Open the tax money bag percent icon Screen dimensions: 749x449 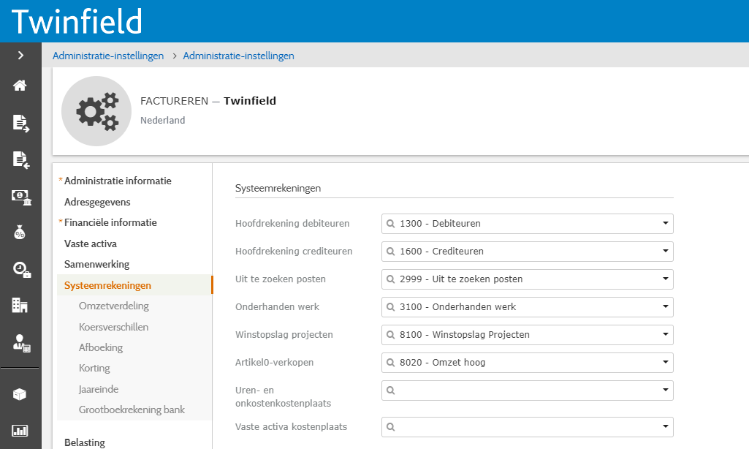coord(20,233)
